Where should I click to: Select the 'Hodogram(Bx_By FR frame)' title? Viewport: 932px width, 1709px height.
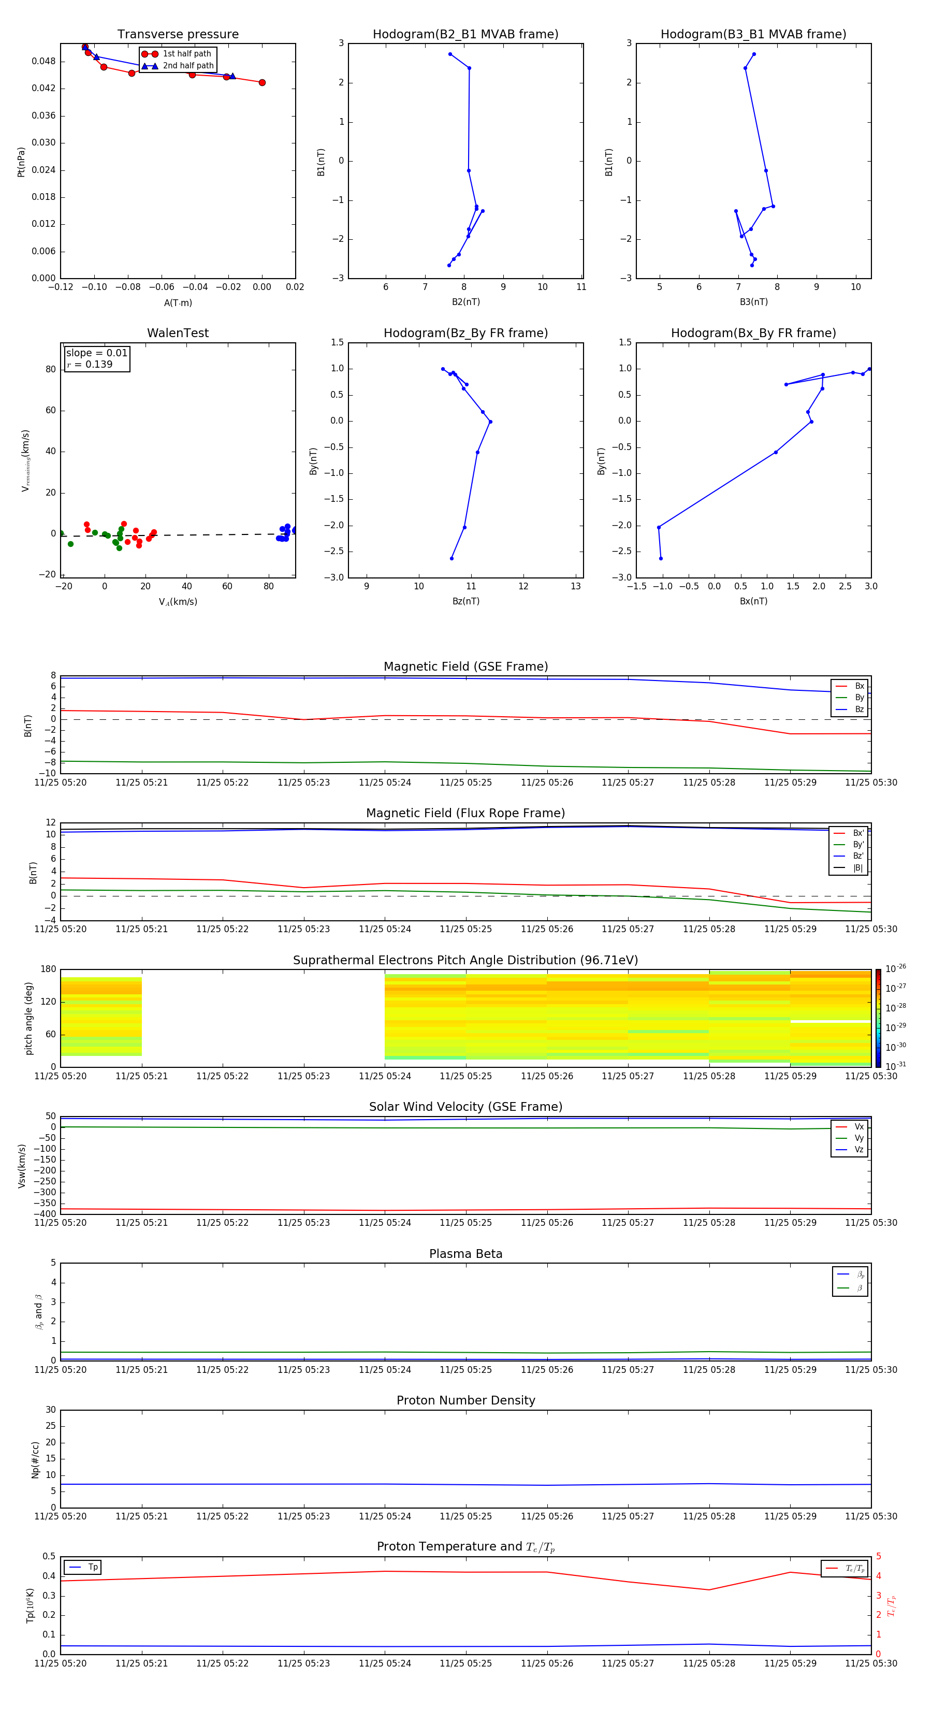753,333
